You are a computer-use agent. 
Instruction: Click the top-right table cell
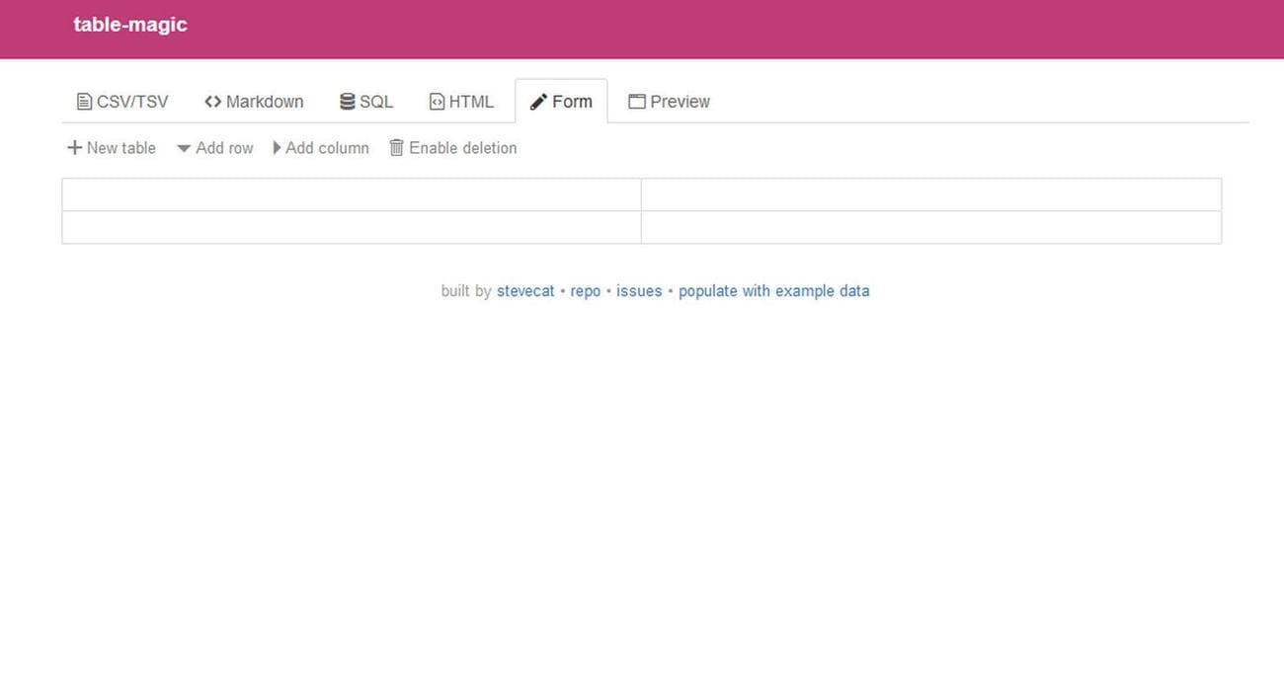(930, 194)
